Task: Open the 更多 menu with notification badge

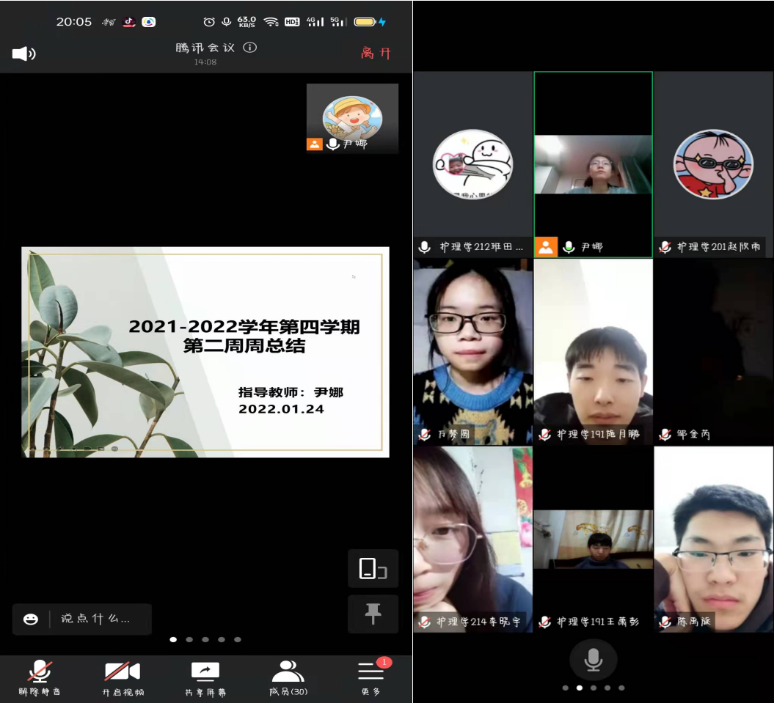Action: [x=370, y=677]
